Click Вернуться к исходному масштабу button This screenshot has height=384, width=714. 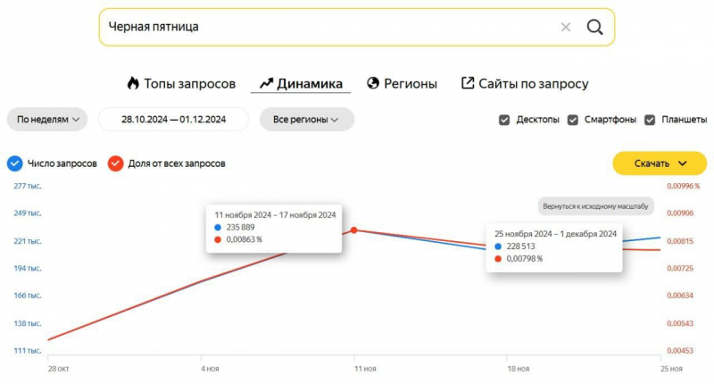click(595, 206)
